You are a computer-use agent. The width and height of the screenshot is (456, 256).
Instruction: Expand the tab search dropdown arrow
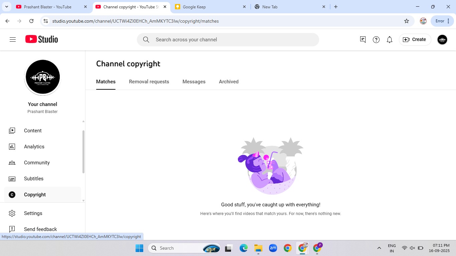[7, 7]
